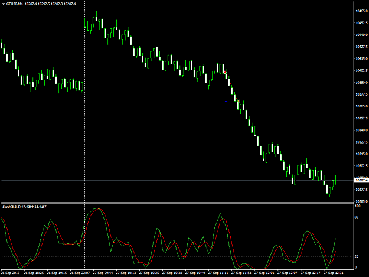
Task: Click price scale value 10390.0
Action: click(x=362, y=83)
